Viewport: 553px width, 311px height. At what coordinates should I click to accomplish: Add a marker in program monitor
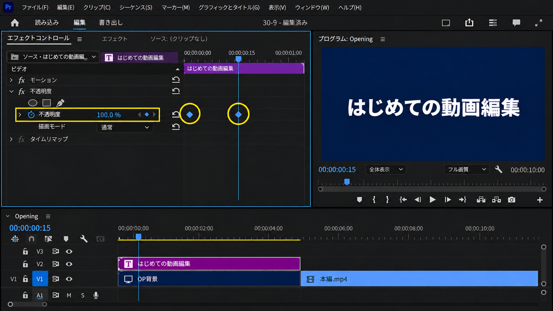[x=360, y=200]
